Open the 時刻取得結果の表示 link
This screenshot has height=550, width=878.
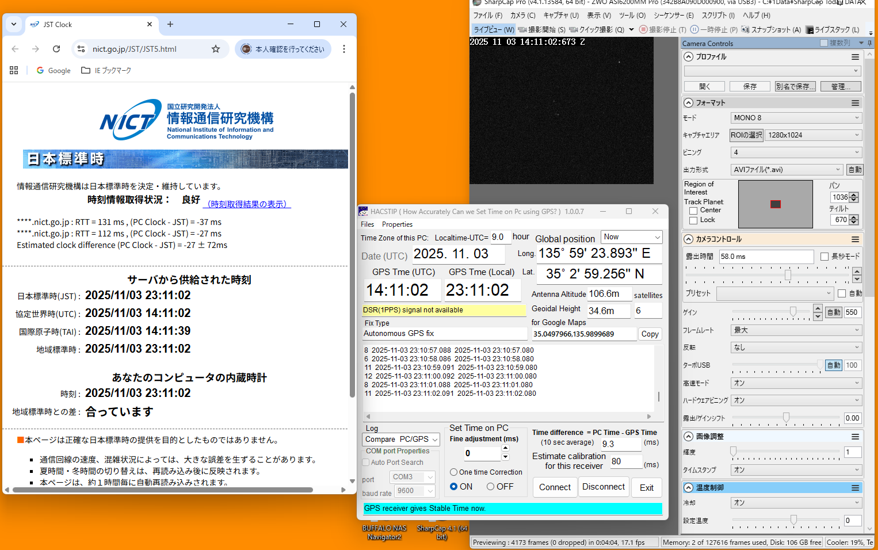[248, 204]
